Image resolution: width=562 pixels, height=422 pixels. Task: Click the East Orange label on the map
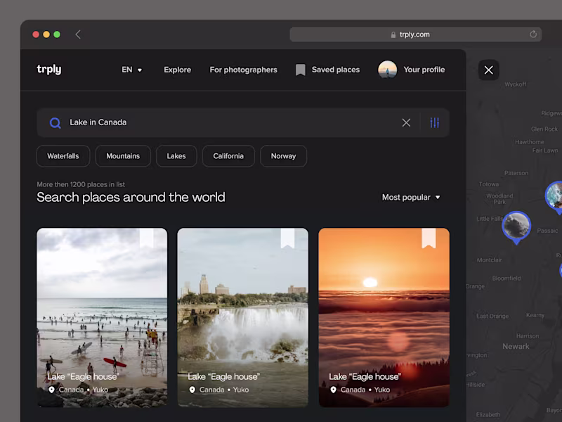coord(492,316)
